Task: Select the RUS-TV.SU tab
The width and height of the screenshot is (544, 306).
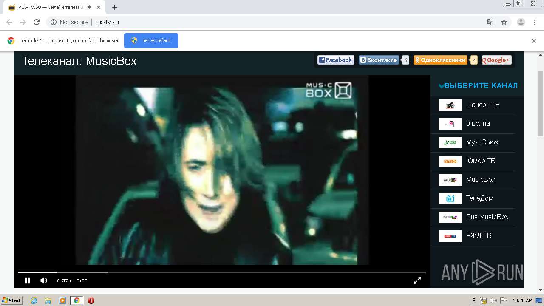Action: 55,7
